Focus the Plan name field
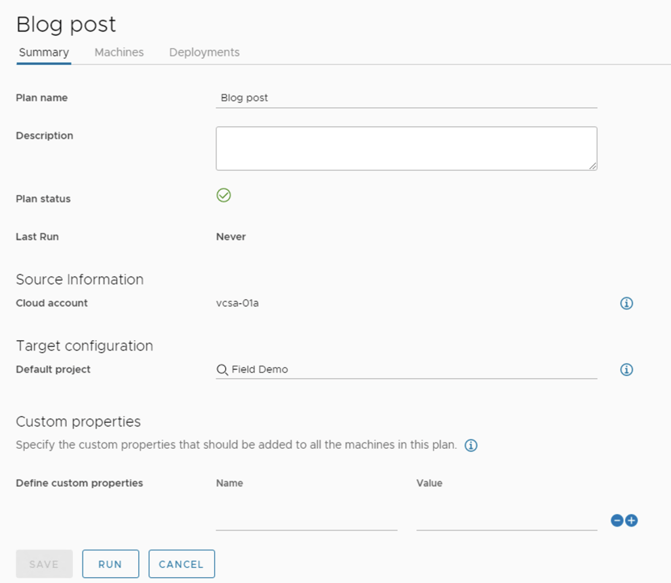 [x=406, y=98]
